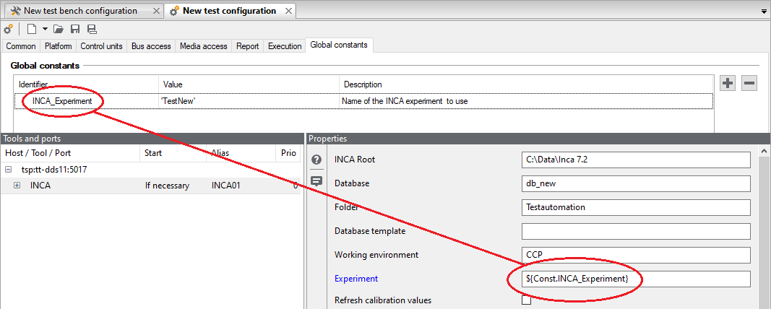Click the Database input field
The image size is (771, 309).
[636, 183]
